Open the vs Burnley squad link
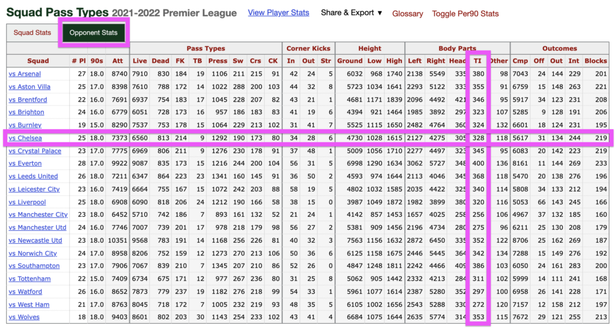This screenshot has width=615, height=331. (x=25, y=125)
